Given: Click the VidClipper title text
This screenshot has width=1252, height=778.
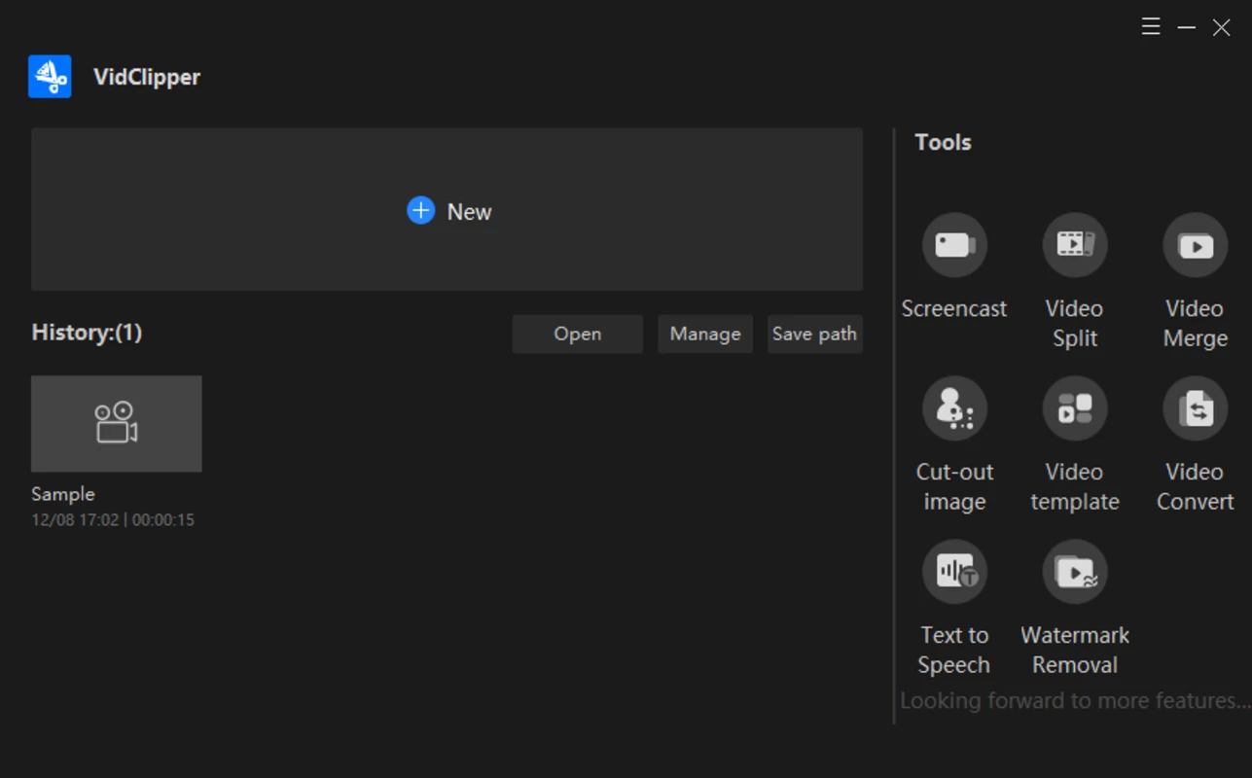Looking at the screenshot, I should 147,77.
